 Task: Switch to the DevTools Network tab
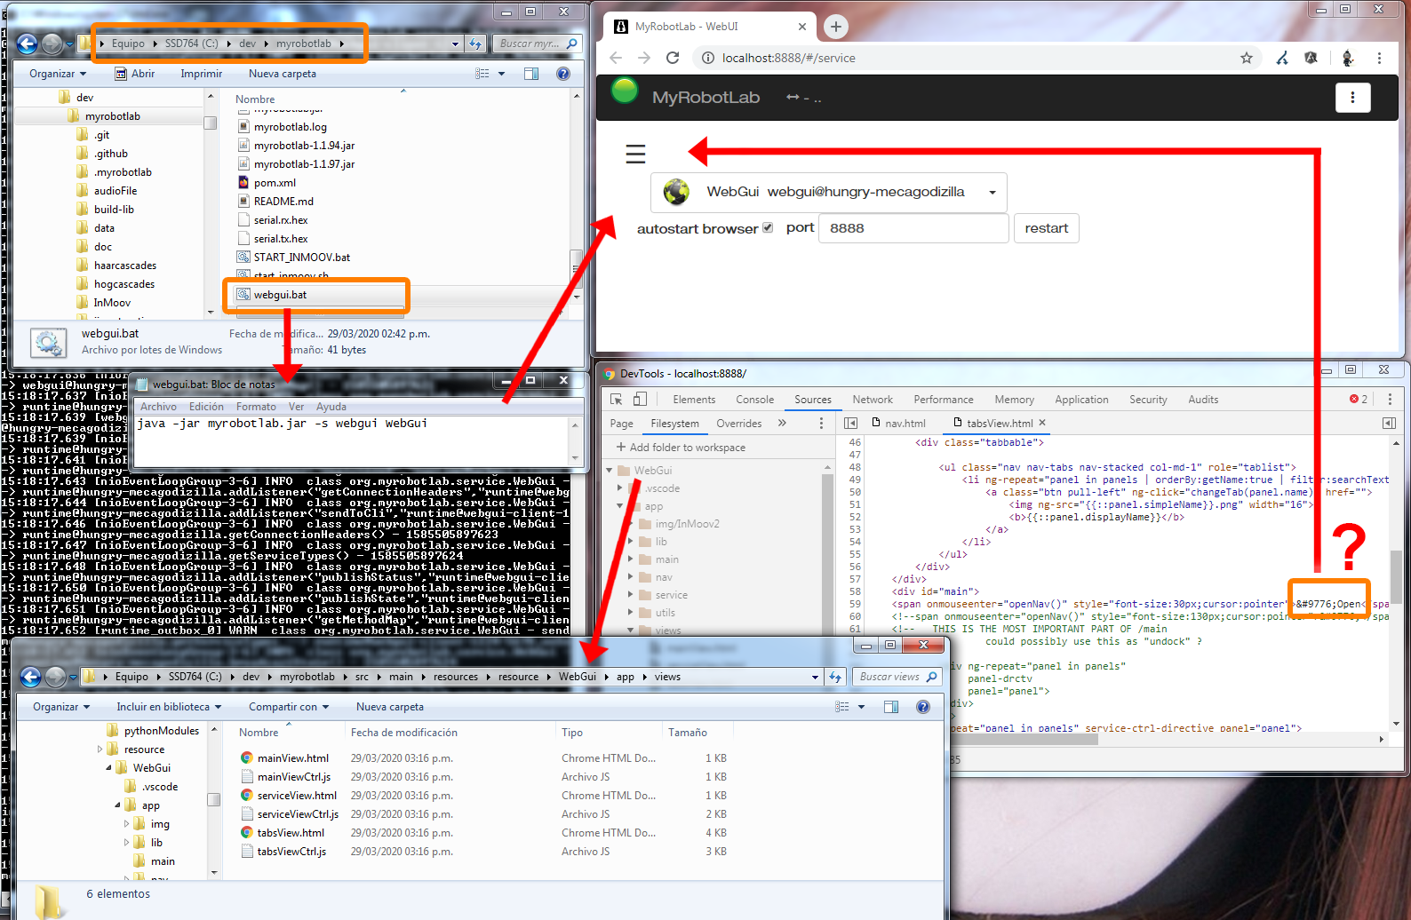[873, 400]
